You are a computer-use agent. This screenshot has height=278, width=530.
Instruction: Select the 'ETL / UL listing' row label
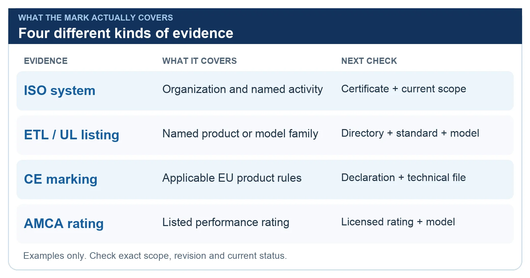pos(72,135)
